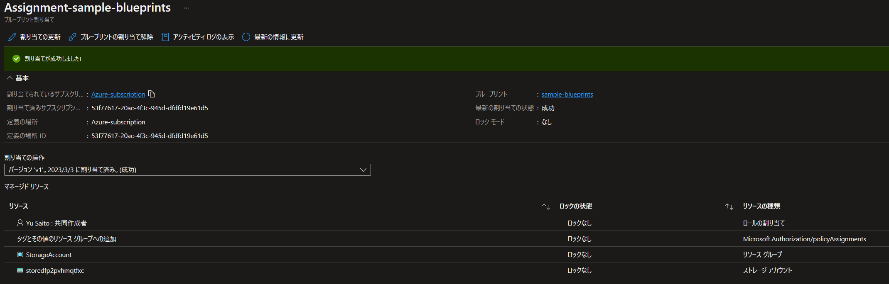Click the リソースの種類 column header text
889x284 pixels.
click(x=761, y=206)
